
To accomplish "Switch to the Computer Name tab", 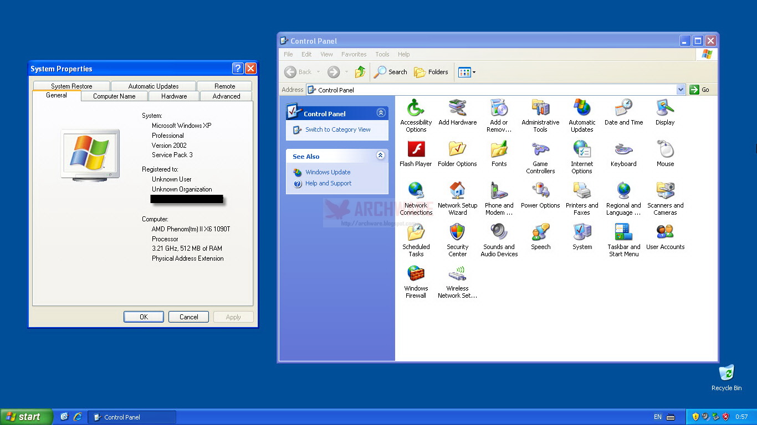I will click(114, 96).
